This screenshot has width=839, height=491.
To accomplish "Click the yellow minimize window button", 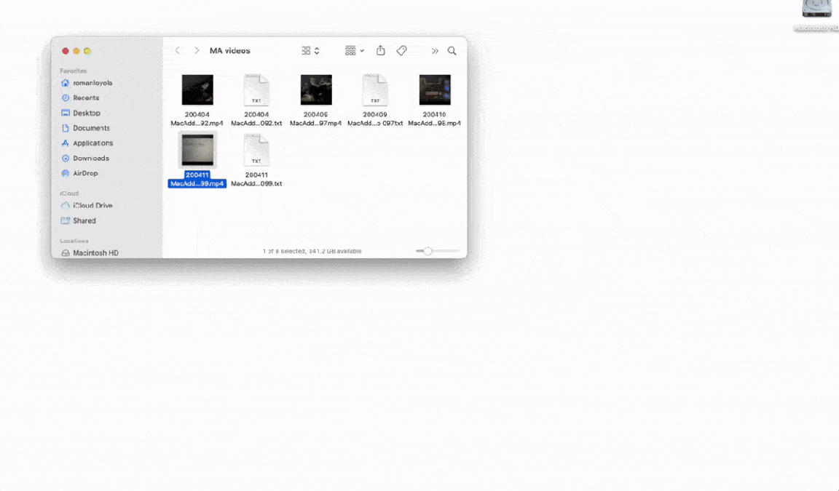I will point(76,52).
